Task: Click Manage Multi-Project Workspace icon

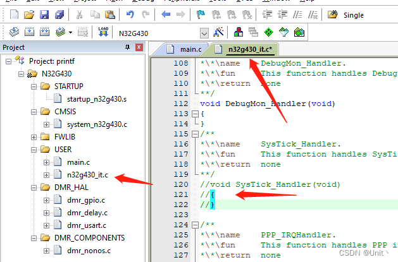Action: click(253, 32)
